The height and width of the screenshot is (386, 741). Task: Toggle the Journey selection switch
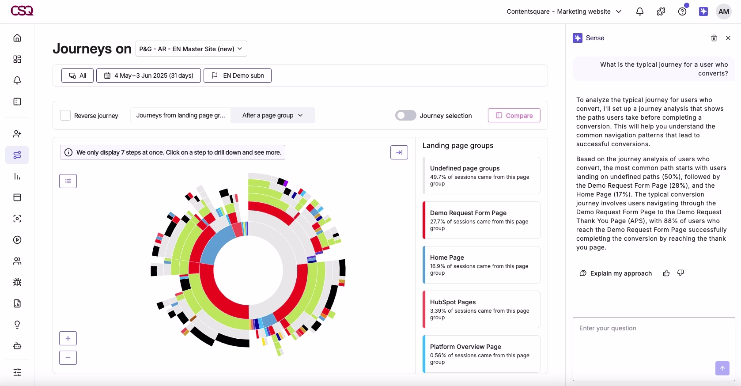[x=406, y=115]
